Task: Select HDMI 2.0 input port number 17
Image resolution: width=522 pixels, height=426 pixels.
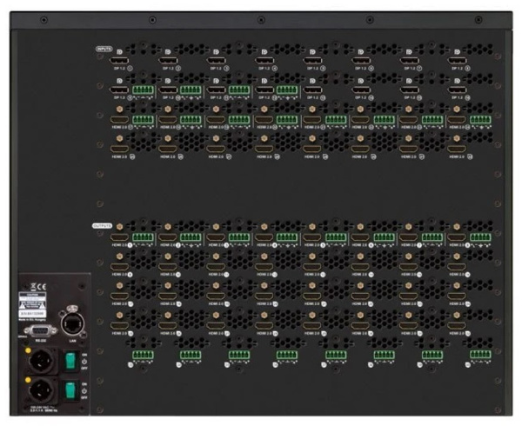Action: [x=119, y=120]
